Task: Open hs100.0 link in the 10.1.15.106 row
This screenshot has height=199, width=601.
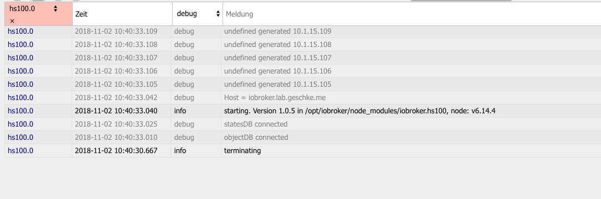Action: pos(21,71)
